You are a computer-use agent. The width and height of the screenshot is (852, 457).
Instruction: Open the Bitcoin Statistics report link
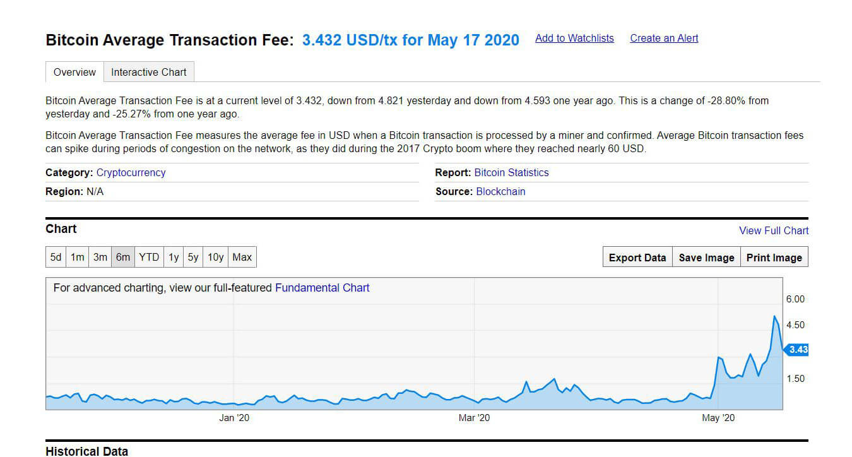[511, 172]
